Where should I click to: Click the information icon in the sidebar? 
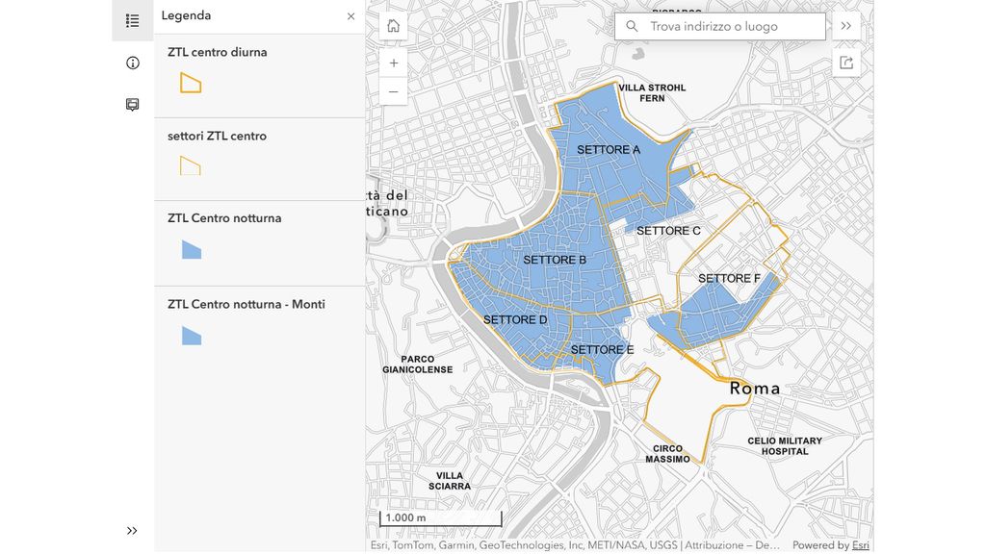132,62
